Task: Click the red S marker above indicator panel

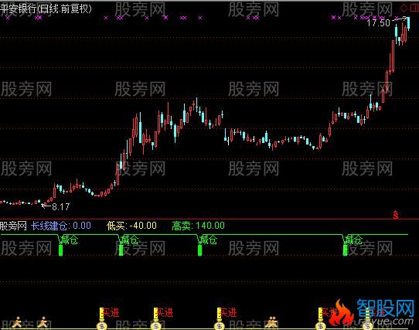Action: coord(396,215)
